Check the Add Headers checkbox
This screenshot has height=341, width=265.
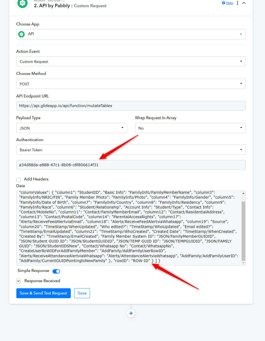[18, 180]
